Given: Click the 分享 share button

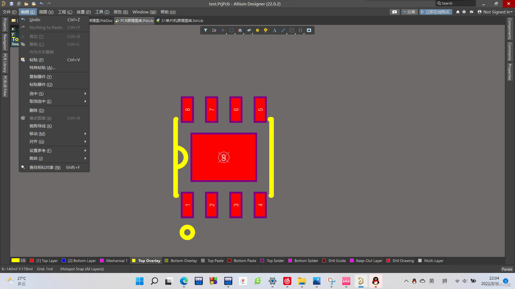Looking at the screenshot, I should tap(409, 12).
